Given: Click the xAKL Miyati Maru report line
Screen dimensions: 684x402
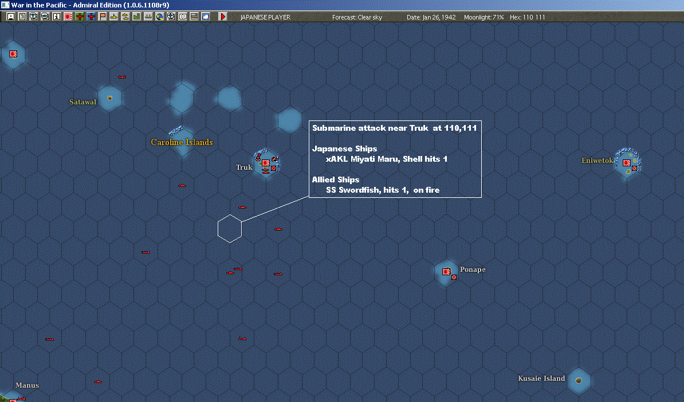Looking at the screenshot, I should click(387, 159).
